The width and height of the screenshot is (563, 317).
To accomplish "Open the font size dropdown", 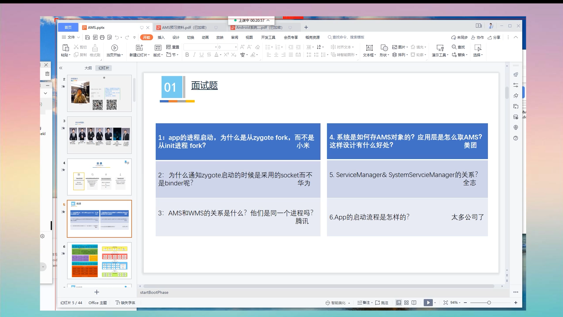I will tap(236, 47).
